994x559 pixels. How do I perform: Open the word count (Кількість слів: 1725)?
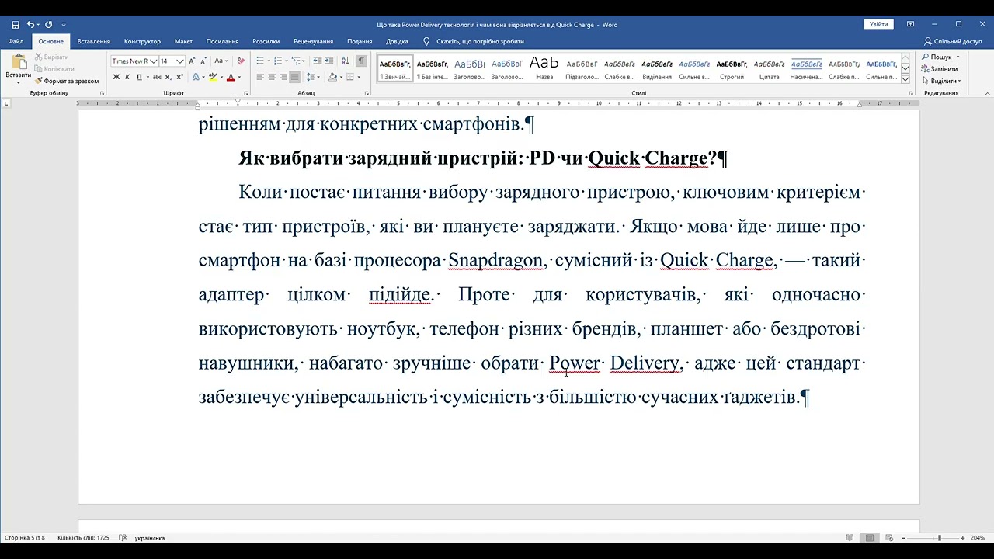(x=83, y=538)
